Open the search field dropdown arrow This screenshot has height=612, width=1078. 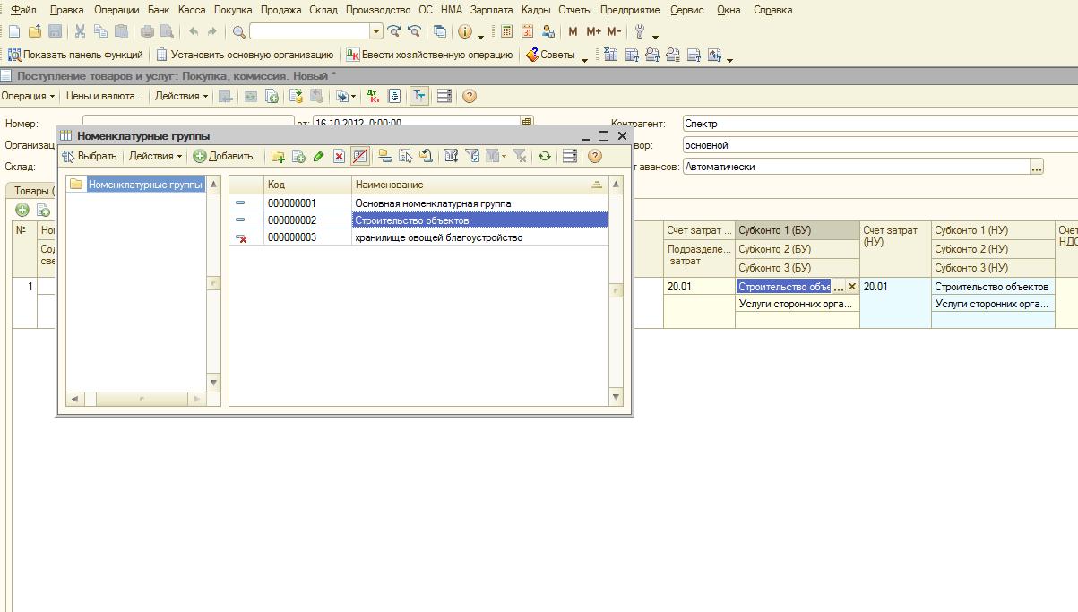376,31
